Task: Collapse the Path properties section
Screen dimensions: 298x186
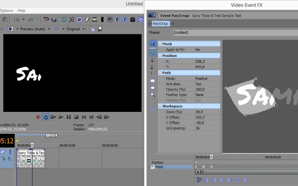Action: 160,73
